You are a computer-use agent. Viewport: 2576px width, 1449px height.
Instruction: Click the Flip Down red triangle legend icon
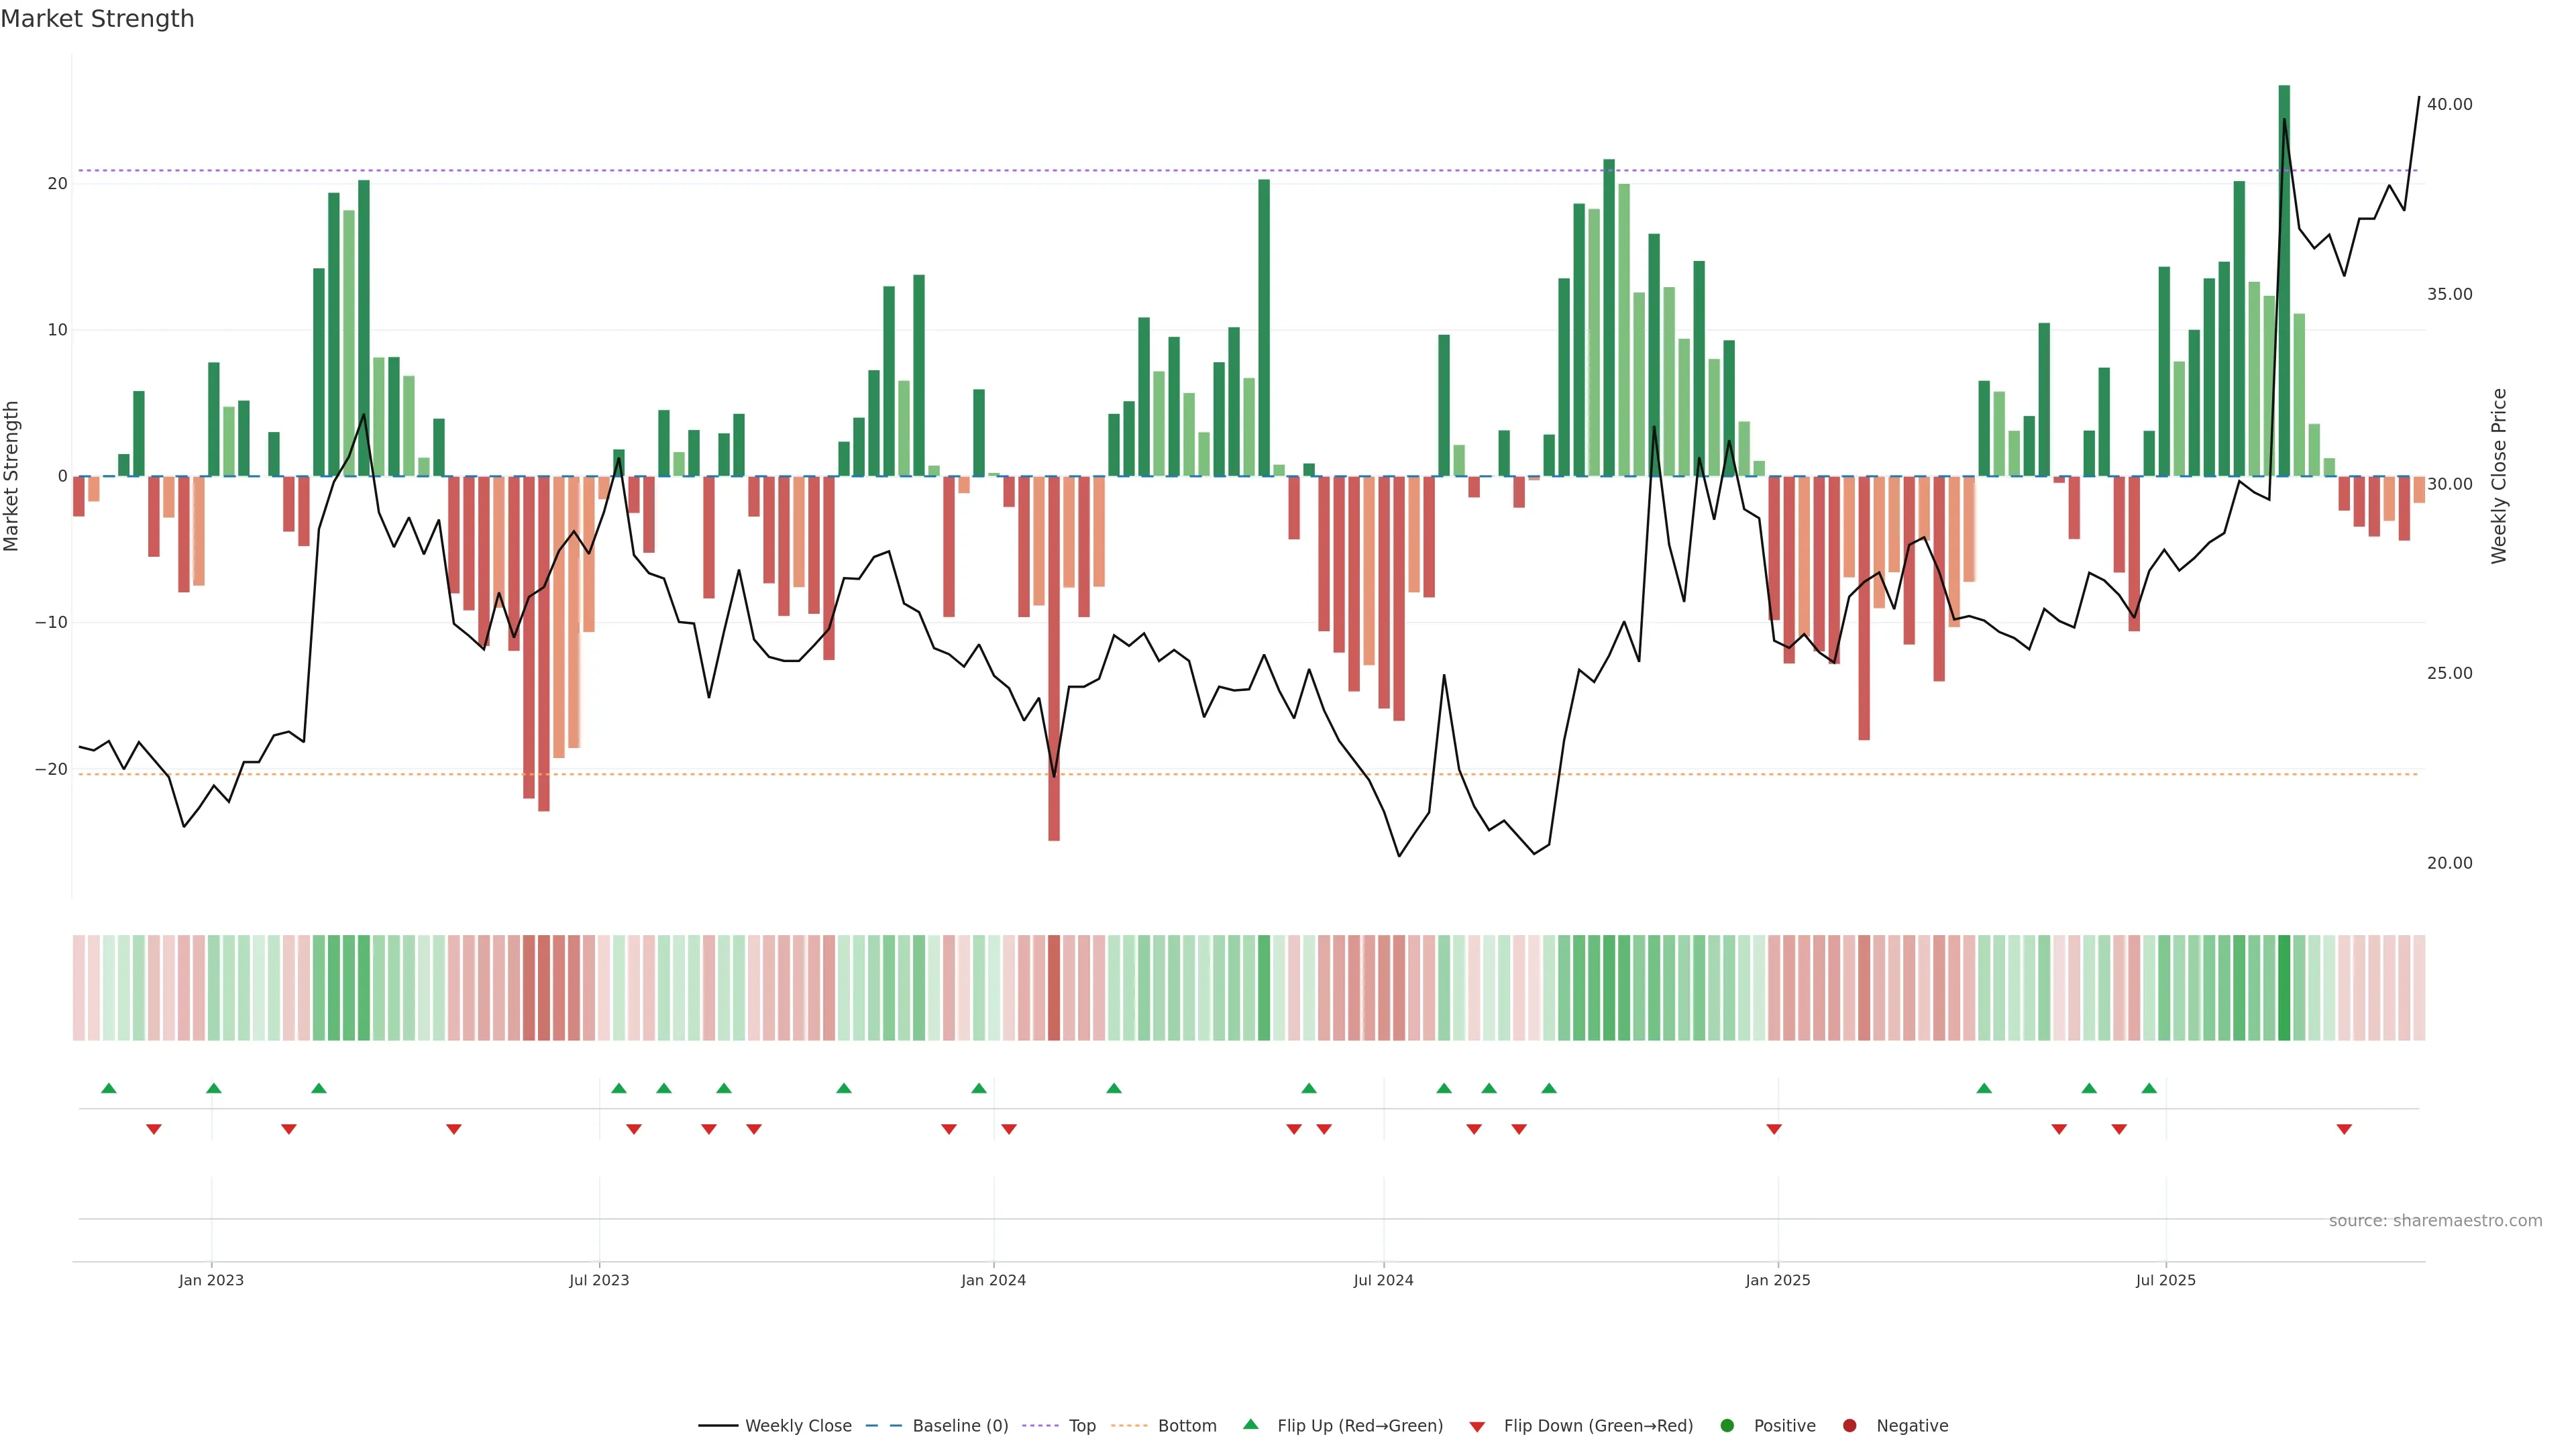(1477, 1427)
